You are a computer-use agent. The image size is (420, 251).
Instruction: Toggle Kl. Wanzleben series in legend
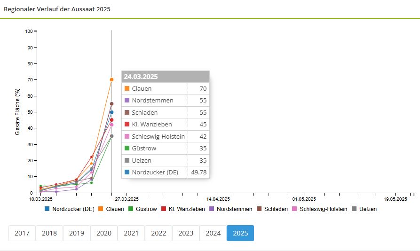coord(183,209)
